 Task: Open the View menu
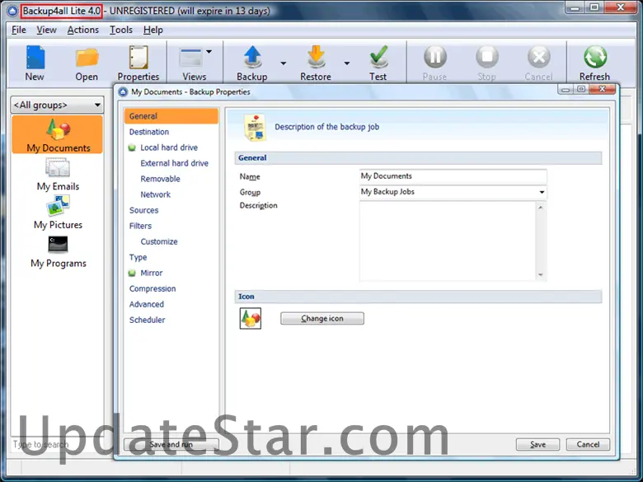[46, 30]
